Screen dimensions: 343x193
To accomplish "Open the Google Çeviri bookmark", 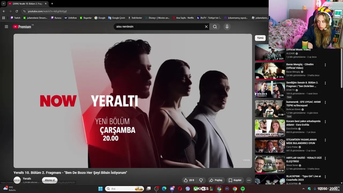I will (x=117, y=18).
